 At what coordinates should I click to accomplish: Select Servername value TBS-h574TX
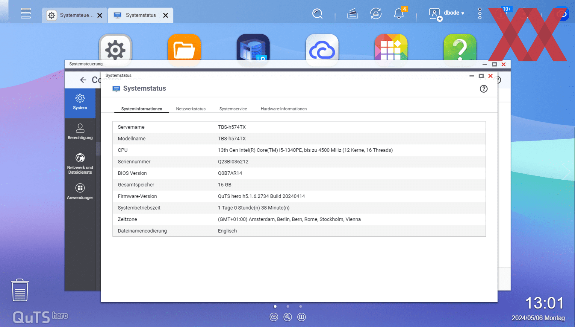tap(231, 127)
